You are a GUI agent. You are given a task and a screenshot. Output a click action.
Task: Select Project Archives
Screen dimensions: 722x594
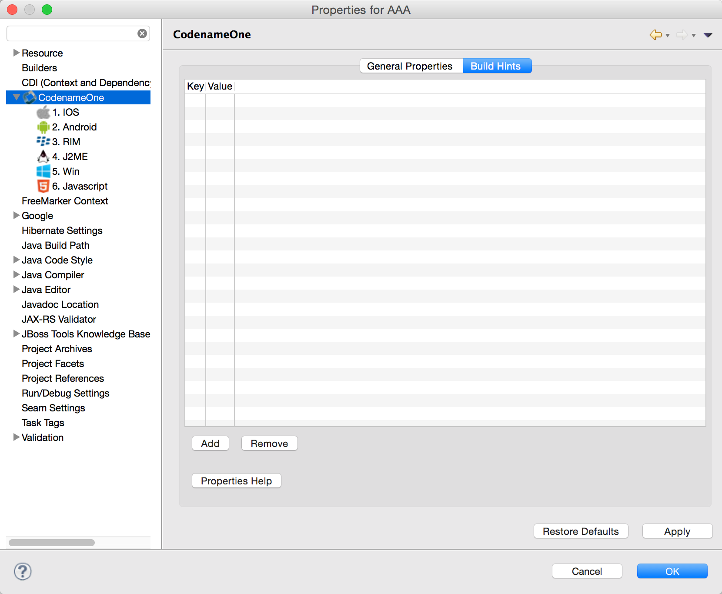57,349
